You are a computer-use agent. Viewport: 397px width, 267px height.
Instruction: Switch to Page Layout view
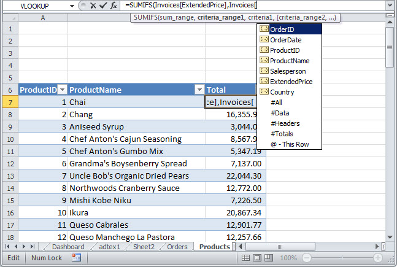point(258,258)
